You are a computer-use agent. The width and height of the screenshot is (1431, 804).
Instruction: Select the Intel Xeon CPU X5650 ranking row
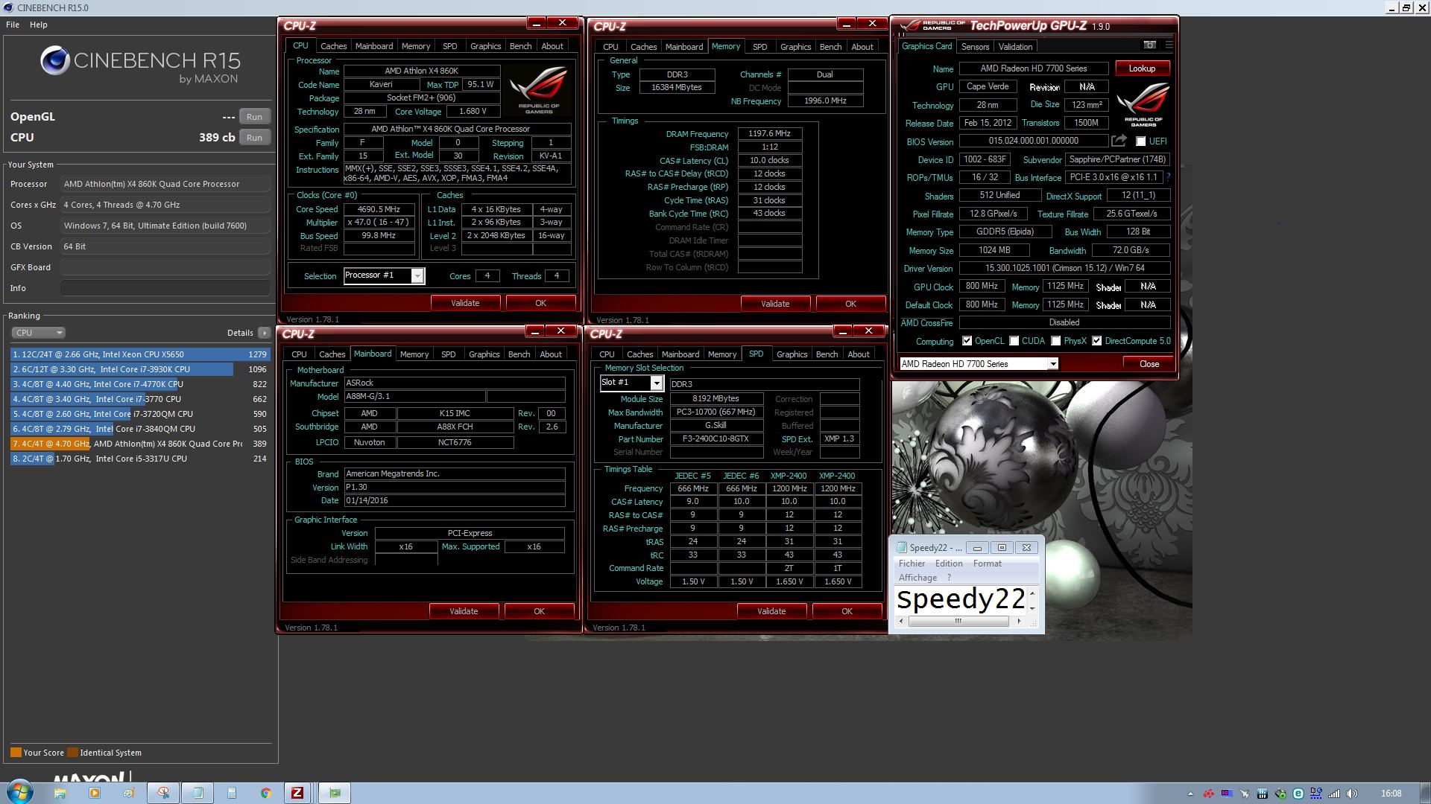pyautogui.click(x=139, y=354)
